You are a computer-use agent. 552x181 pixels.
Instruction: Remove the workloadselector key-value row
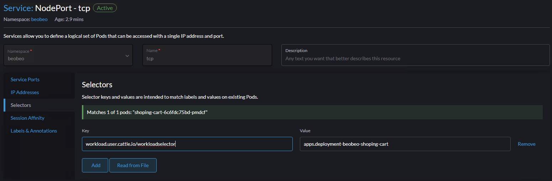(526, 144)
